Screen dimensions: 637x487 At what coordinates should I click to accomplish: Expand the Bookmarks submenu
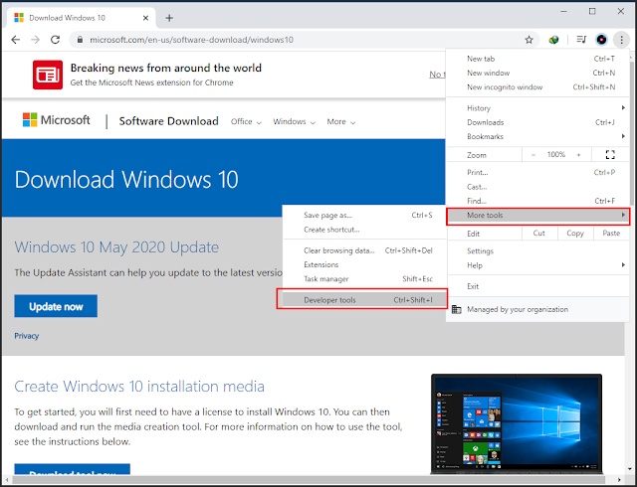tap(537, 136)
